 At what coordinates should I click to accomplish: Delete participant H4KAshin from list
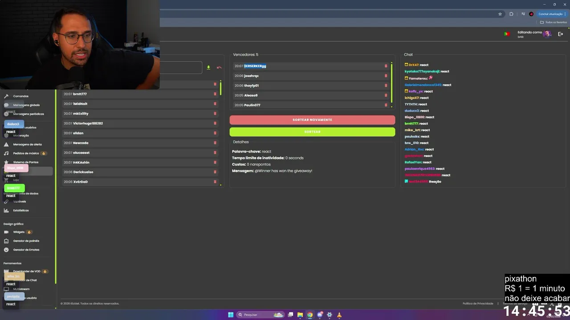pyautogui.click(x=215, y=163)
